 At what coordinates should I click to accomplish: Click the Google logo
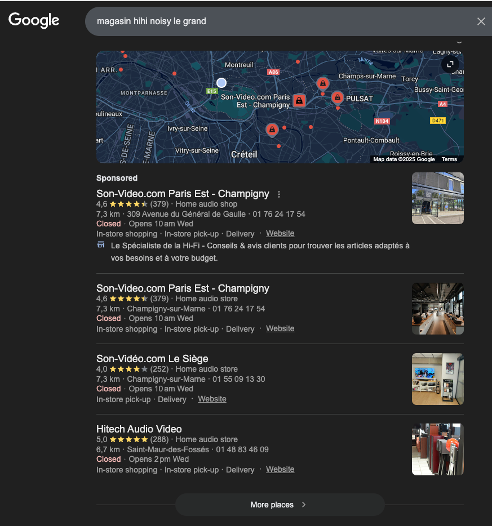click(x=34, y=20)
